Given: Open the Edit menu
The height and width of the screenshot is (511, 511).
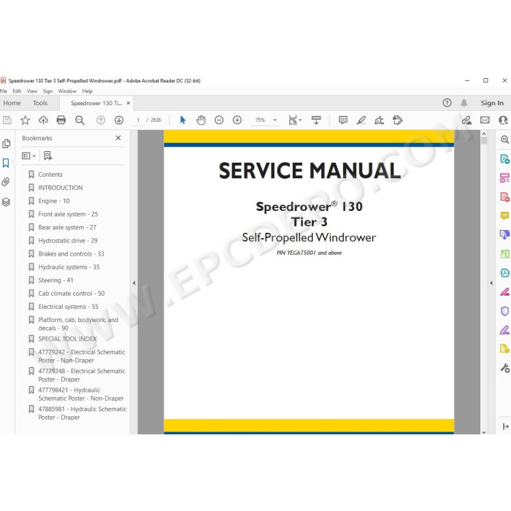Looking at the screenshot, I should coord(17,91).
